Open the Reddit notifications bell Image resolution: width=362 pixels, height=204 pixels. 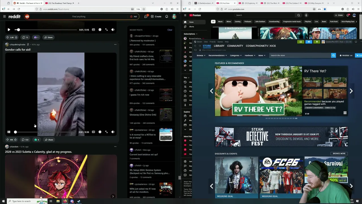pyautogui.click(x=167, y=16)
